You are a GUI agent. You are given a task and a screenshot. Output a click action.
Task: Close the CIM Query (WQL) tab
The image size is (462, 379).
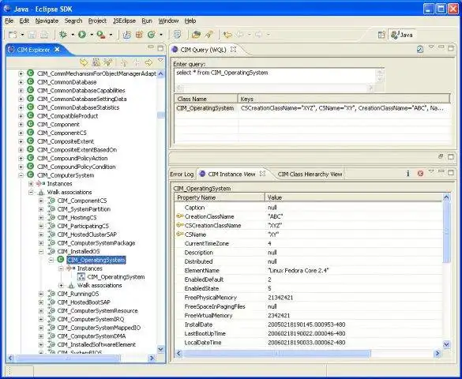coord(233,50)
